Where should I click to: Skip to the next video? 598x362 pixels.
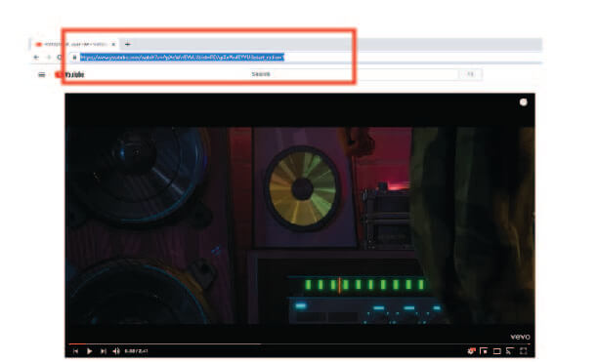(103, 351)
